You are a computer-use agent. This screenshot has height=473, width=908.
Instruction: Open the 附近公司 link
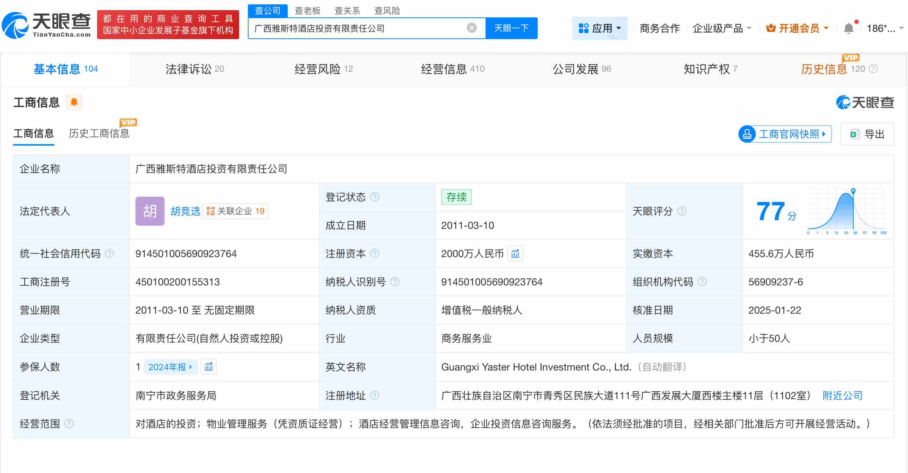tap(842, 395)
